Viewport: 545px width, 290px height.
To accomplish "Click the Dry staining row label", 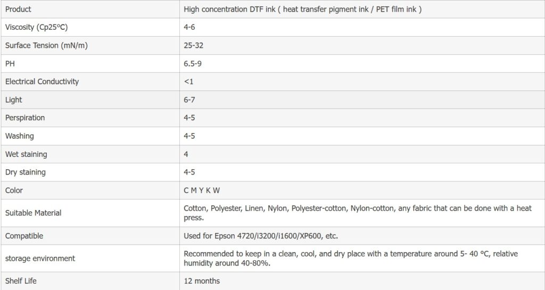I will pos(26,172).
